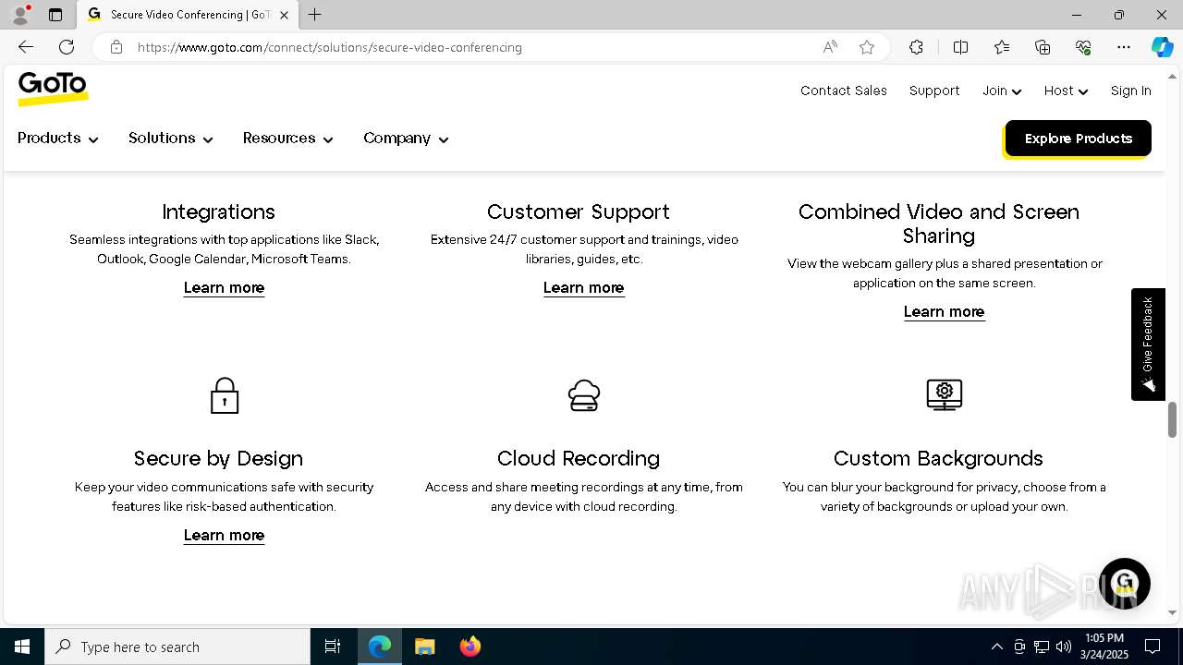
Task: Open Edge settings and more menu
Action: pos(1124,47)
